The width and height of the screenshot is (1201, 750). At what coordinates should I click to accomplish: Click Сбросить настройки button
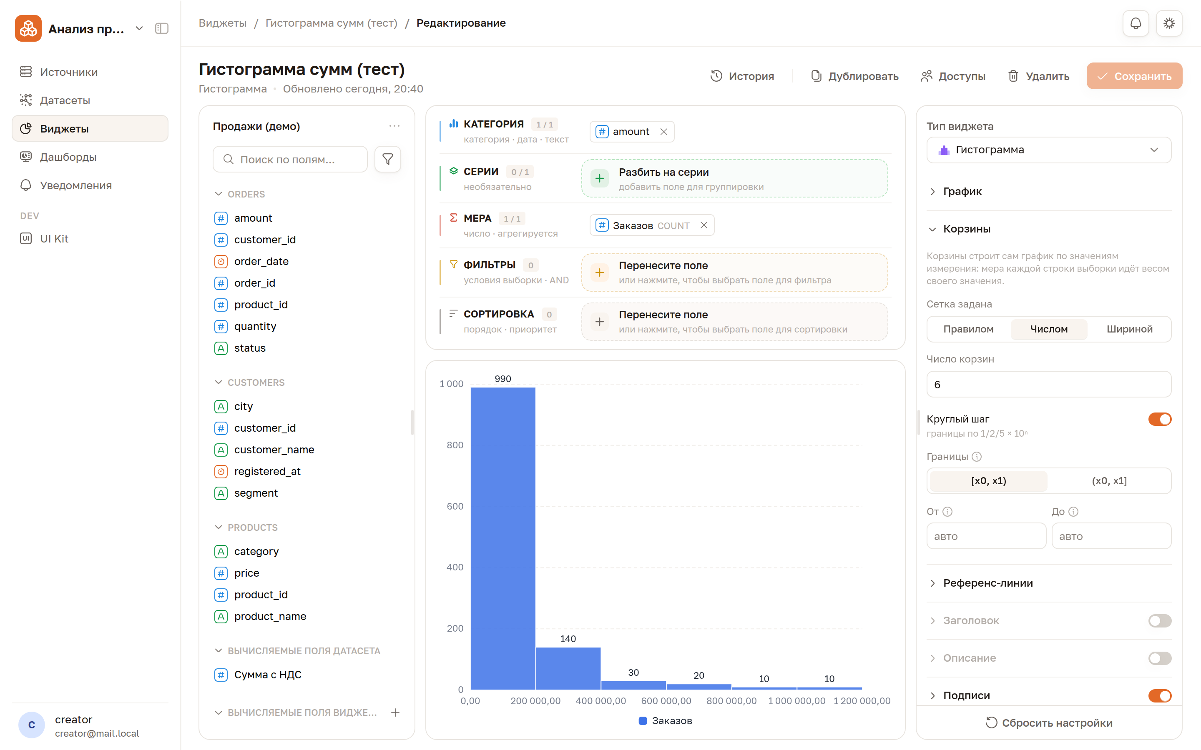click(1049, 723)
